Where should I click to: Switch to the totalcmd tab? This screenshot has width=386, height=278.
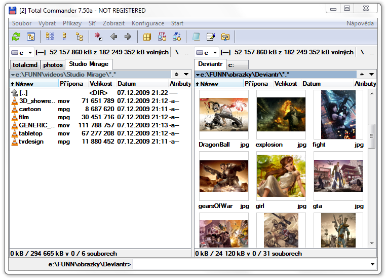coord(25,65)
